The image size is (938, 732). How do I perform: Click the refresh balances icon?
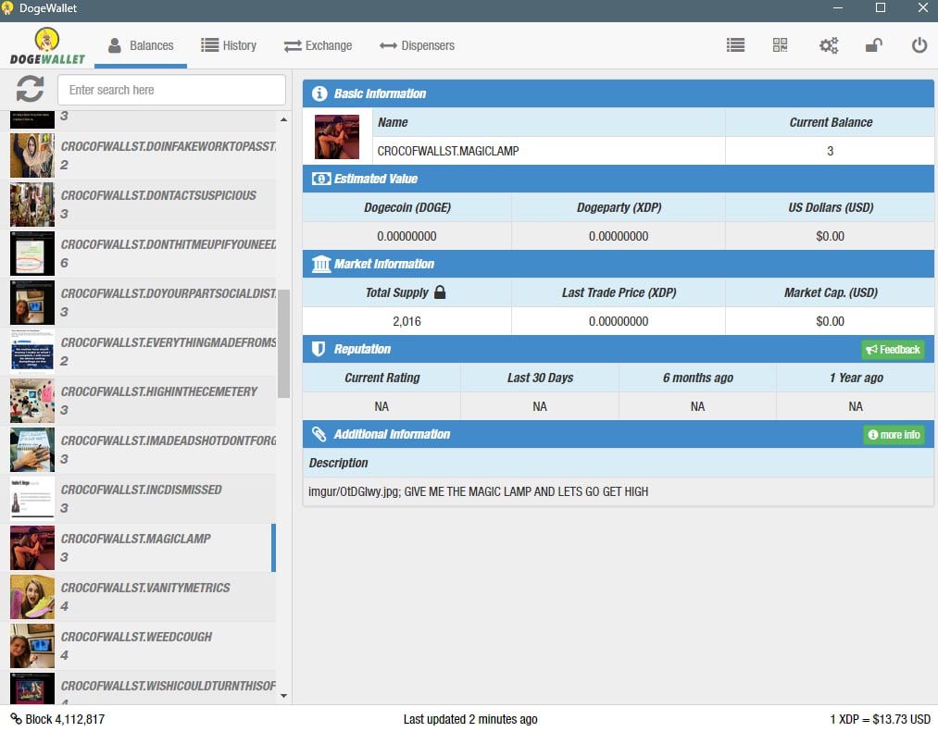click(x=30, y=89)
